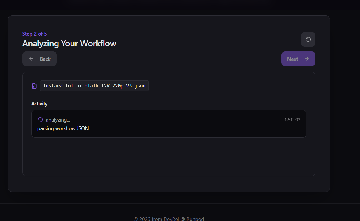Select the filename text "Instara InfiniteTalk I2V 720p V3.json"
Screen dimensions: 360x221
coord(94,86)
